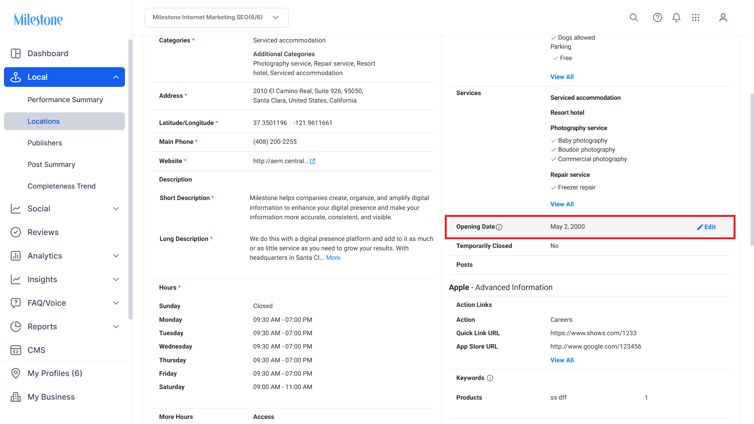Click the Local map pin icon
This screenshot has width=754, height=424.
[16, 77]
